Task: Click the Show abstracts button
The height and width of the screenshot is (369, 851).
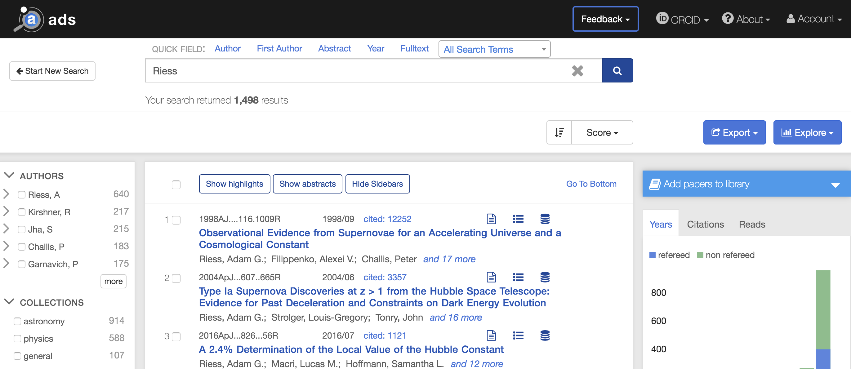Action: (307, 184)
